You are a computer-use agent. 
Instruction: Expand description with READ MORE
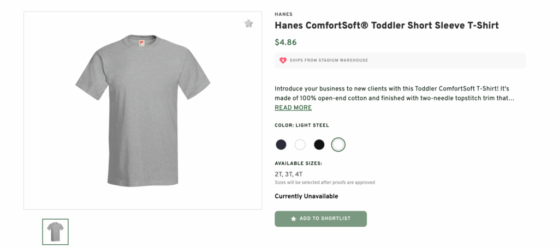pos(293,108)
